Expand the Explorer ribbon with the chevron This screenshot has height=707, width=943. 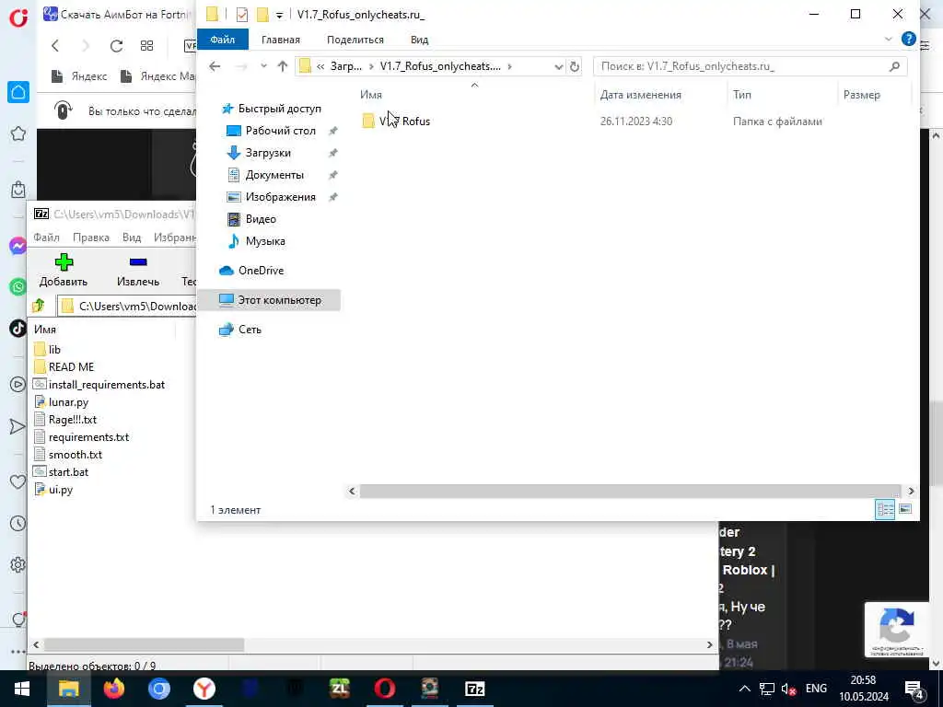click(889, 39)
